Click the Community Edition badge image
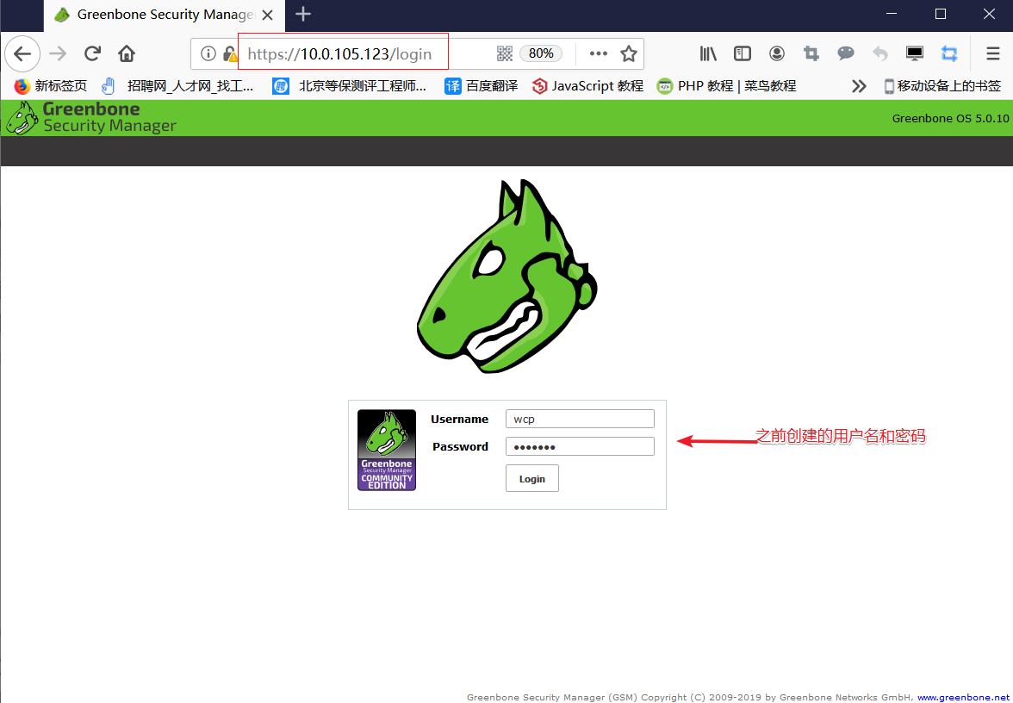Image resolution: width=1013 pixels, height=703 pixels. point(386,450)
